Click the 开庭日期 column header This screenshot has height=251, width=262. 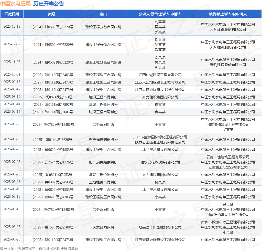[x=12, y=14]
